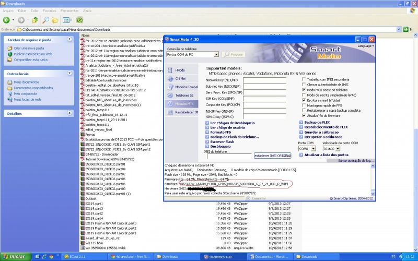Click the Network Key (NCK/NP) input field
Screen dimensions: 418x261
pos(264,80)
